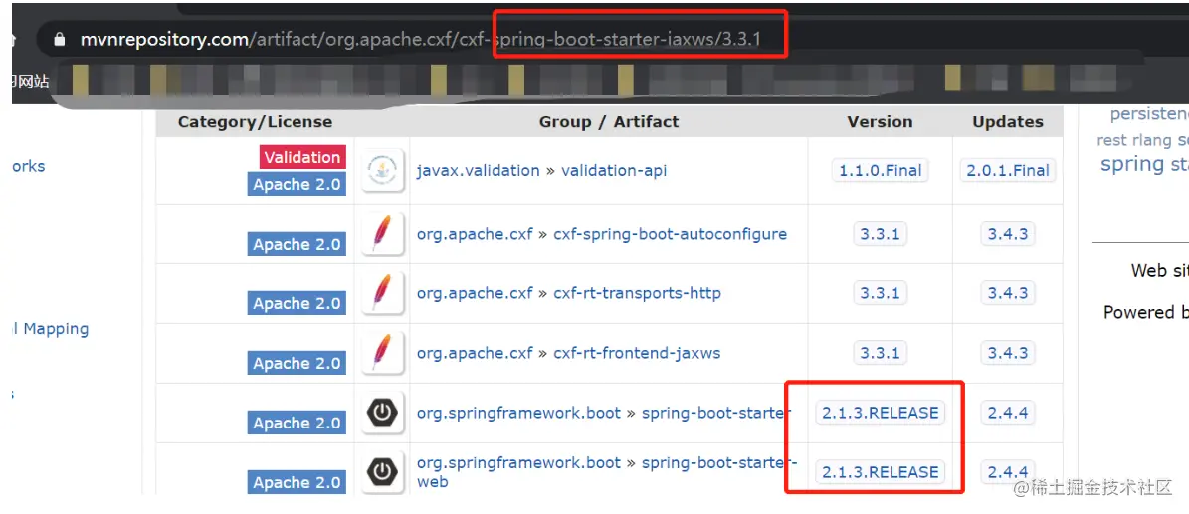Image resolution: width=1189 pixels, height=514 pixels.
Task: Open org.springframework.boot group in spring-boot-starter row
Action: (x=518, y=414)
